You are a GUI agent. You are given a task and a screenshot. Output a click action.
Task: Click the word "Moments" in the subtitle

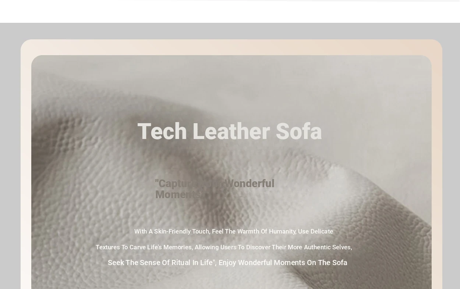tap(178, 195)
